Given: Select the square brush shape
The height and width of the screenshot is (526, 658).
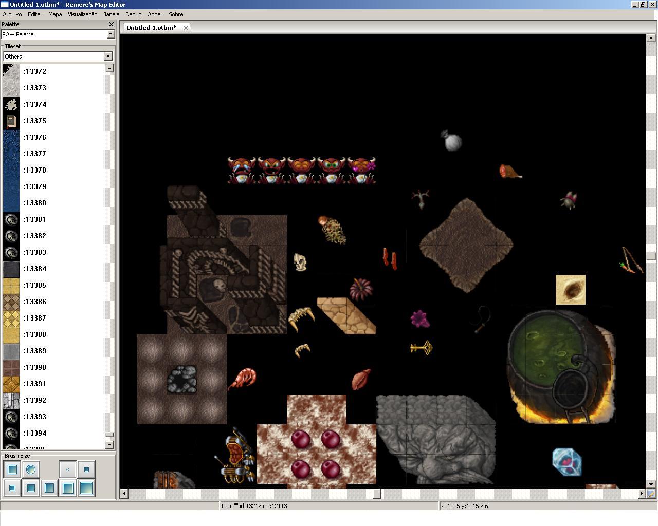Looking at the screenshot, I should pyautogui.click(x=12, y=469).
